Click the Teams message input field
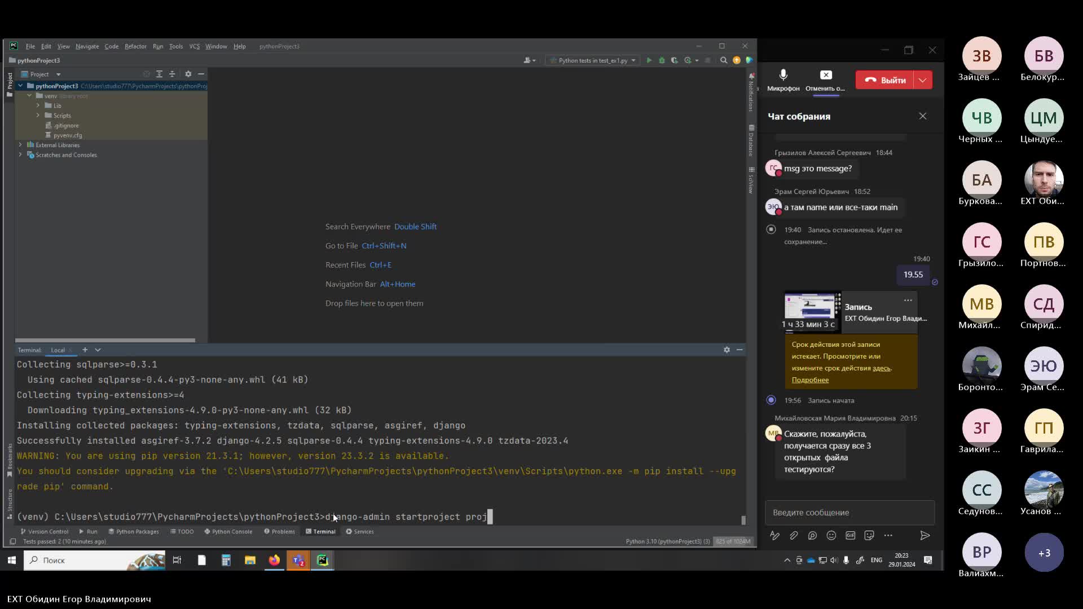The image size is (1083, 609). (x=849, y=513)
